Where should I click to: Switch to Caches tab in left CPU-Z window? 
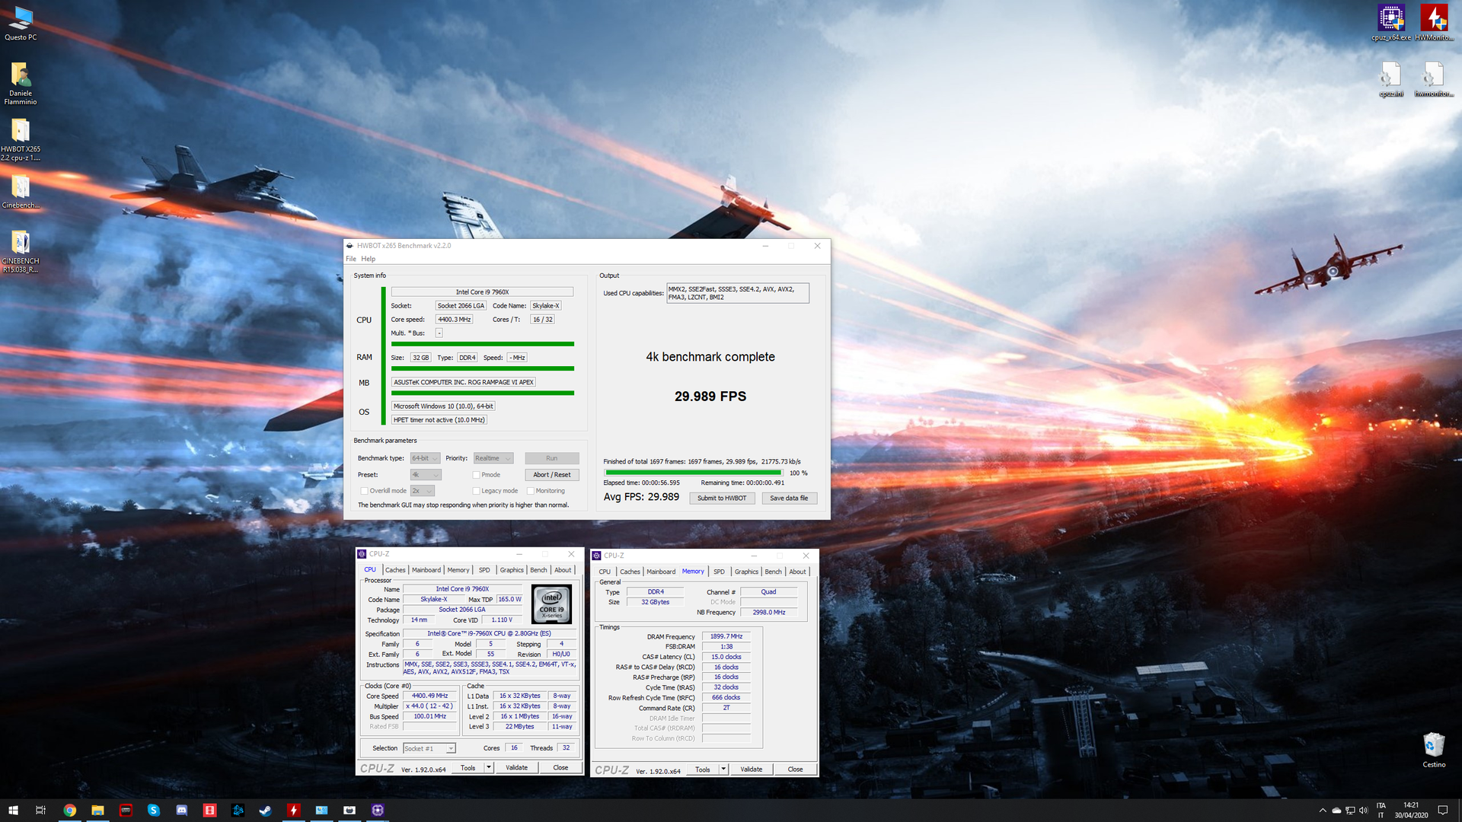tap(395, 570)
